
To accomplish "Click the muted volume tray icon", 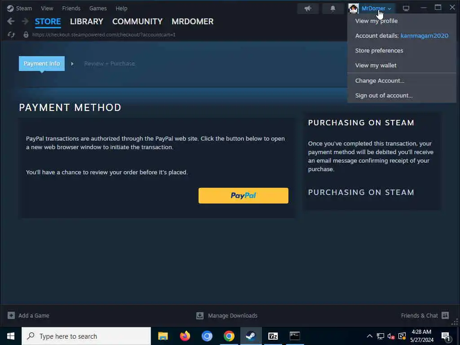I will coord(391,336).
